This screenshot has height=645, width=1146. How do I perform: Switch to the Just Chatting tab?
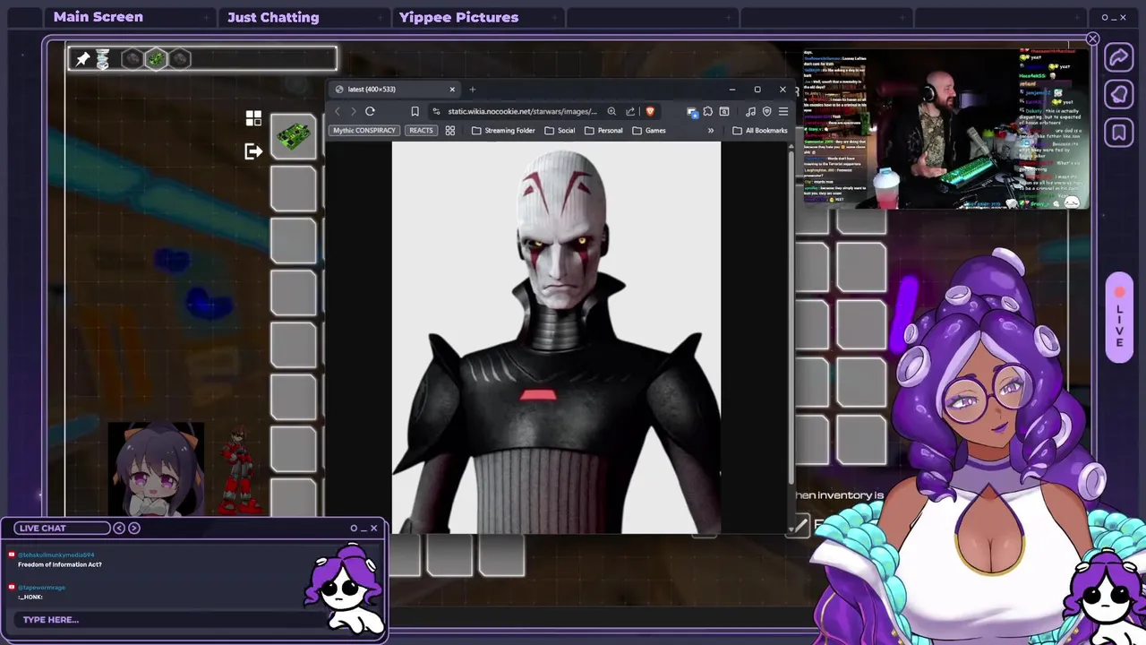pos(273,17)
